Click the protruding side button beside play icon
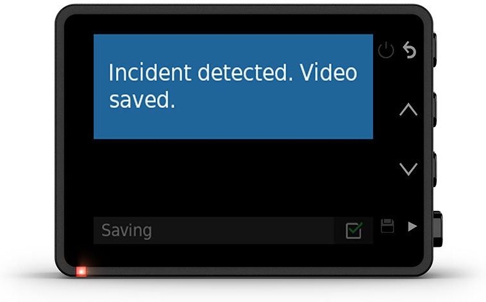The image size is (486, 302). [438, 229]
